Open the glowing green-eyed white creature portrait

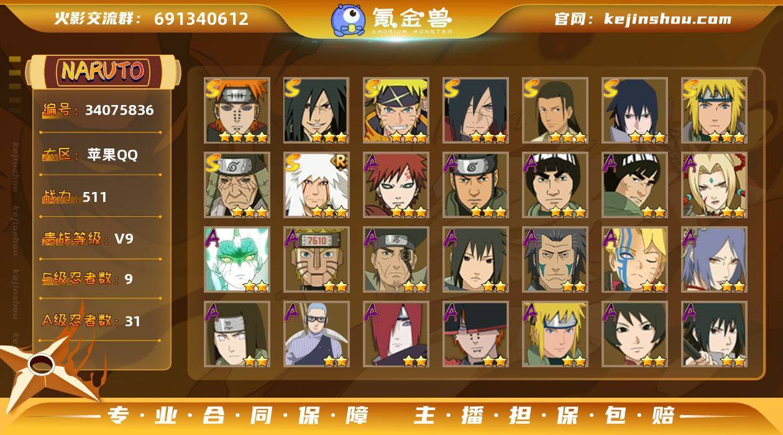coord(237,260)
